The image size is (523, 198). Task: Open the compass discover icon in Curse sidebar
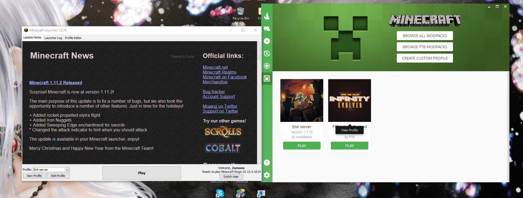267,66
